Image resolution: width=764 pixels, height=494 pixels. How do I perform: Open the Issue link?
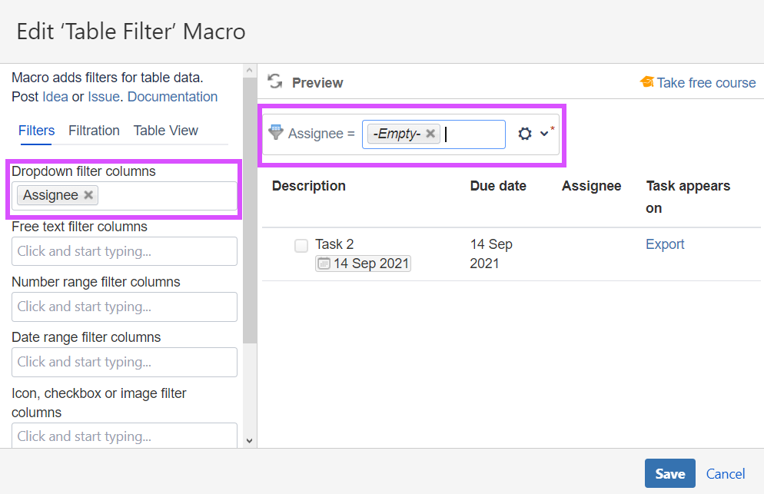(x=103, y=97)
